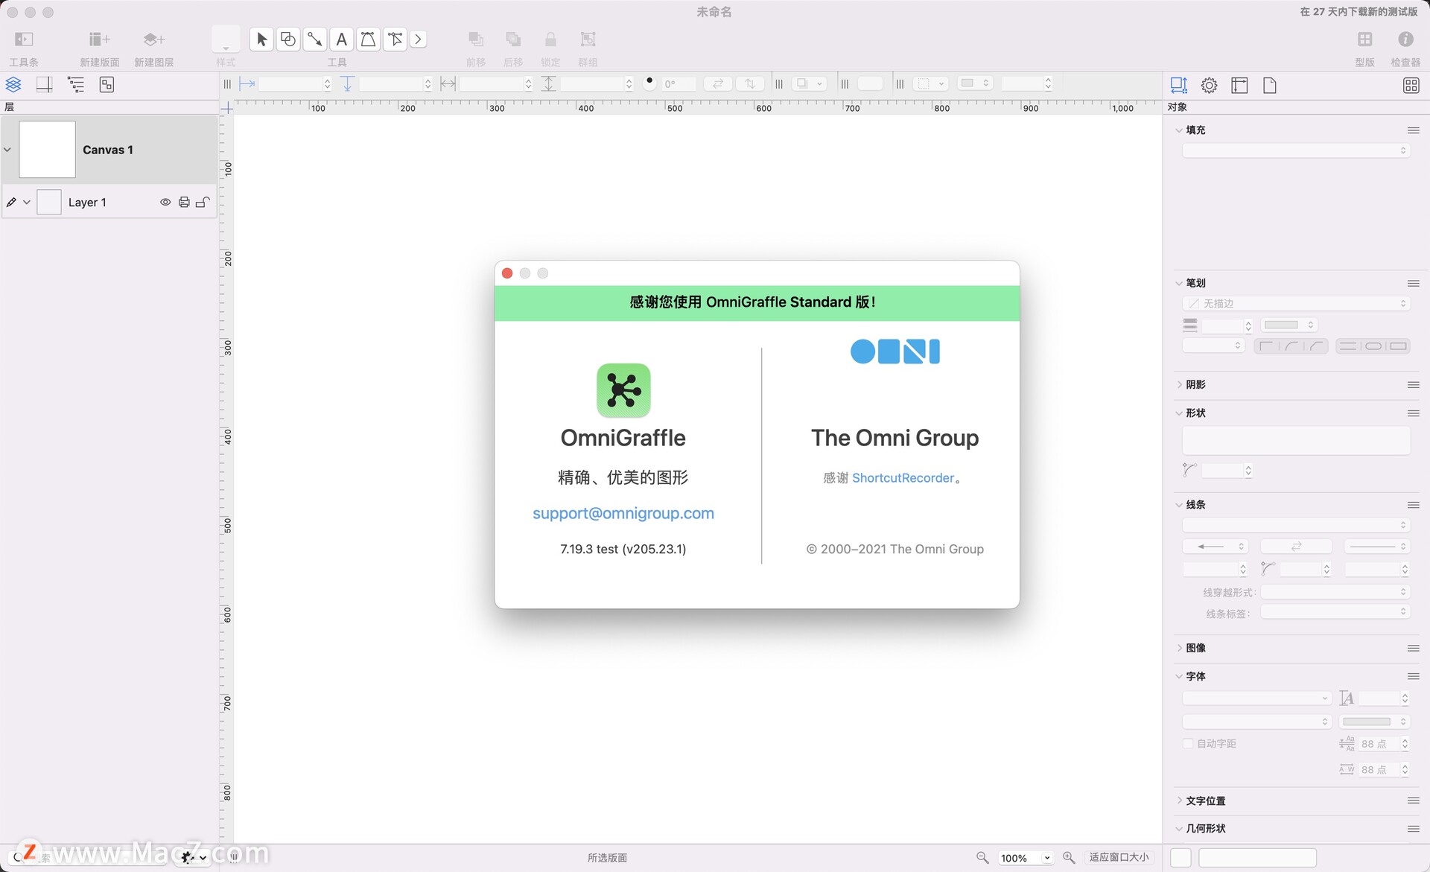Open Fill section options menu
Screen dimensions: 1430x872
tap(1413, 130)
